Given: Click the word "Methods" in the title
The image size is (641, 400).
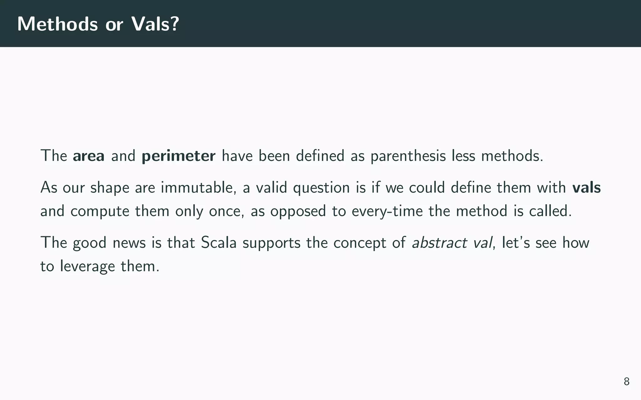Looking at the screenshot, I should 58,24.
